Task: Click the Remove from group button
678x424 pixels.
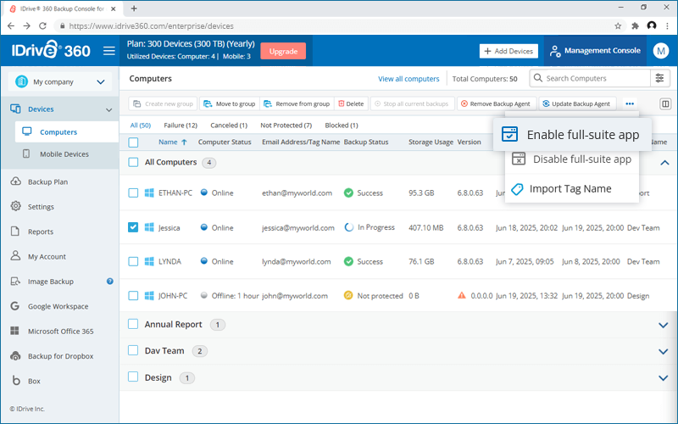Action: pyautogui.click(x=297, y=103)
